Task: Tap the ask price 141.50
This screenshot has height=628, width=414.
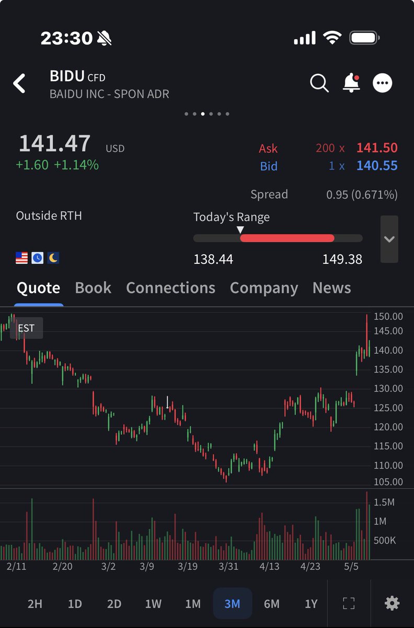Action: coord(377,148)
